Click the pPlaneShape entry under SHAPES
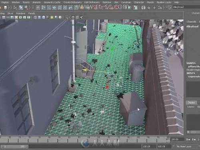The width and height of the screenshot is (200, 150). tap(194, 66)
